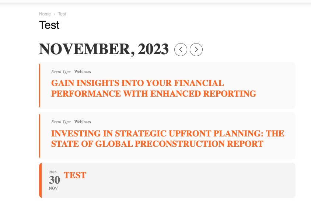Click the breadcrumb separator chevron
Screen dimensions: 311x215
point(54,14)
